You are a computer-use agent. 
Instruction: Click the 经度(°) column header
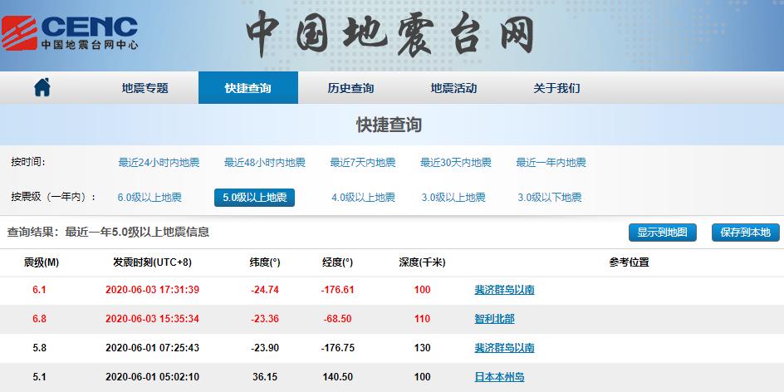[337, 262]
